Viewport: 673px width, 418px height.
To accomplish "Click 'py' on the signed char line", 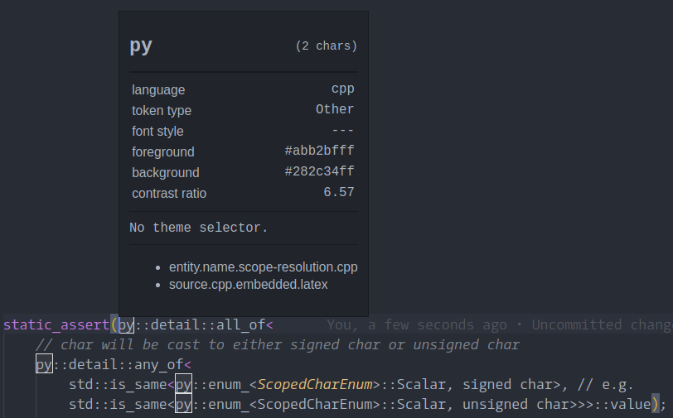I will point(183,385).
